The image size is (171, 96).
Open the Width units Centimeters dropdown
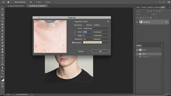point(101,32)
